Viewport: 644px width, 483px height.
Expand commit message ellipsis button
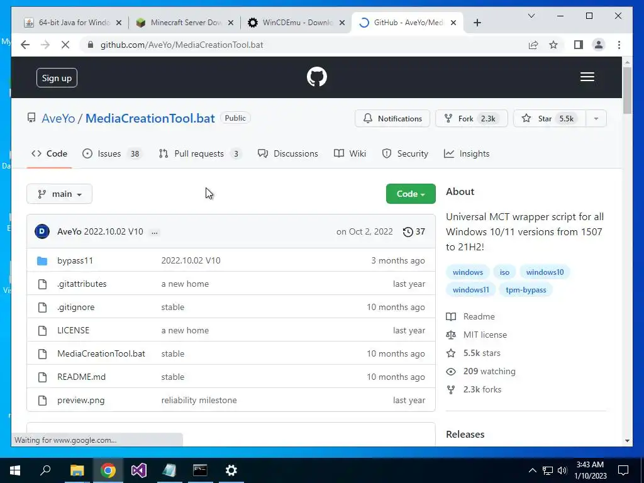(155, 232)
